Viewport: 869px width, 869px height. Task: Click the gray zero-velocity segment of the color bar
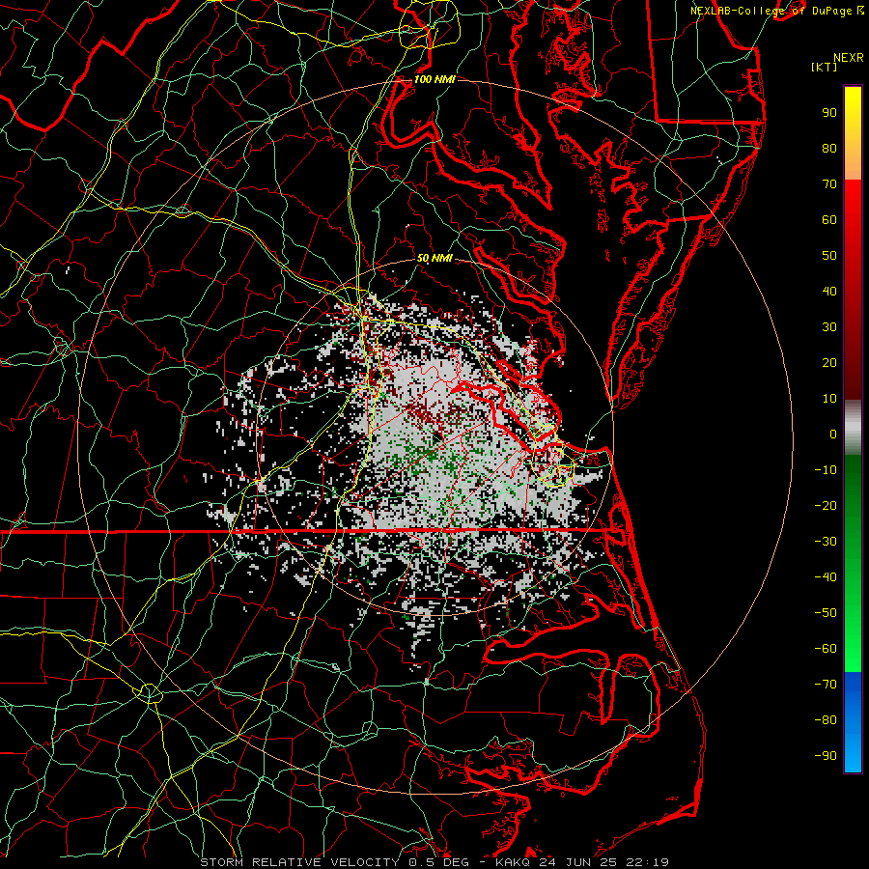pyautogui.click(x=853, y=428)
